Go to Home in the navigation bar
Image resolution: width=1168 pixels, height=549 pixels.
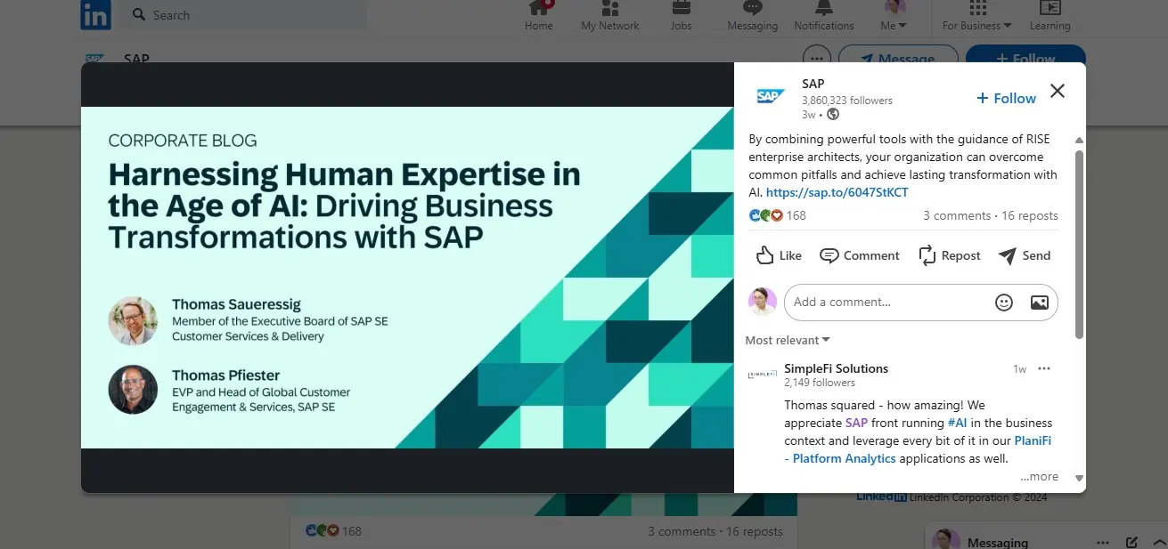[x=538, y=17]
